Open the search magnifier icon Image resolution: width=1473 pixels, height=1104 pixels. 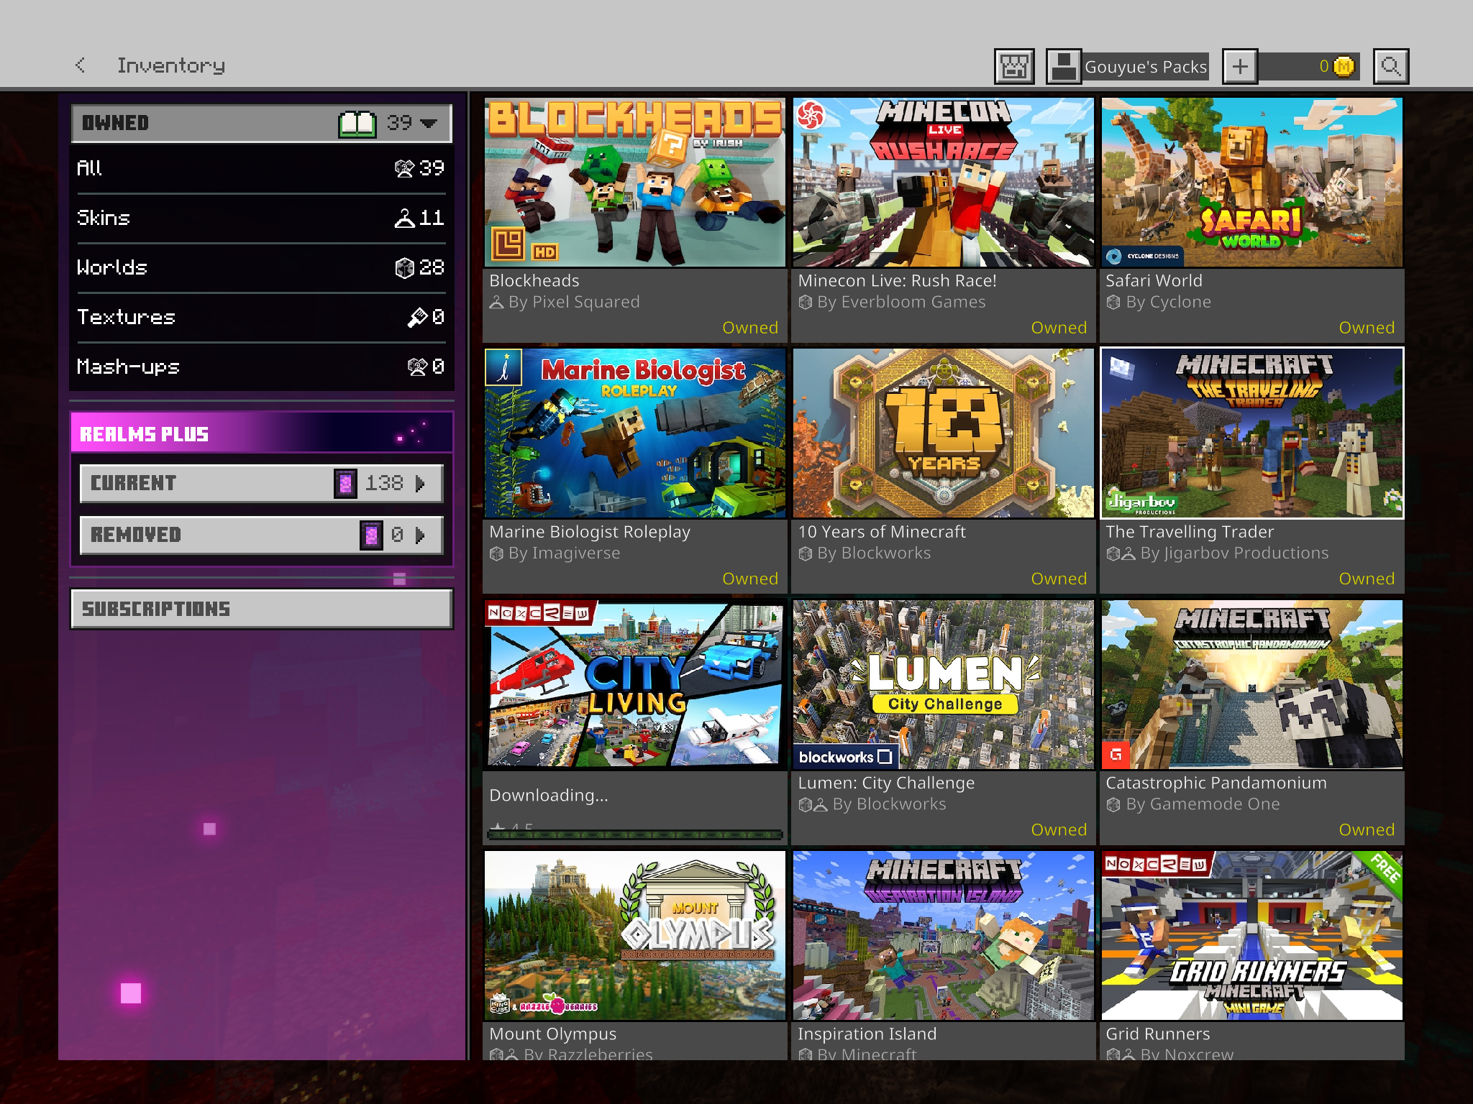pyautogui.click(x=1390, y=67)
